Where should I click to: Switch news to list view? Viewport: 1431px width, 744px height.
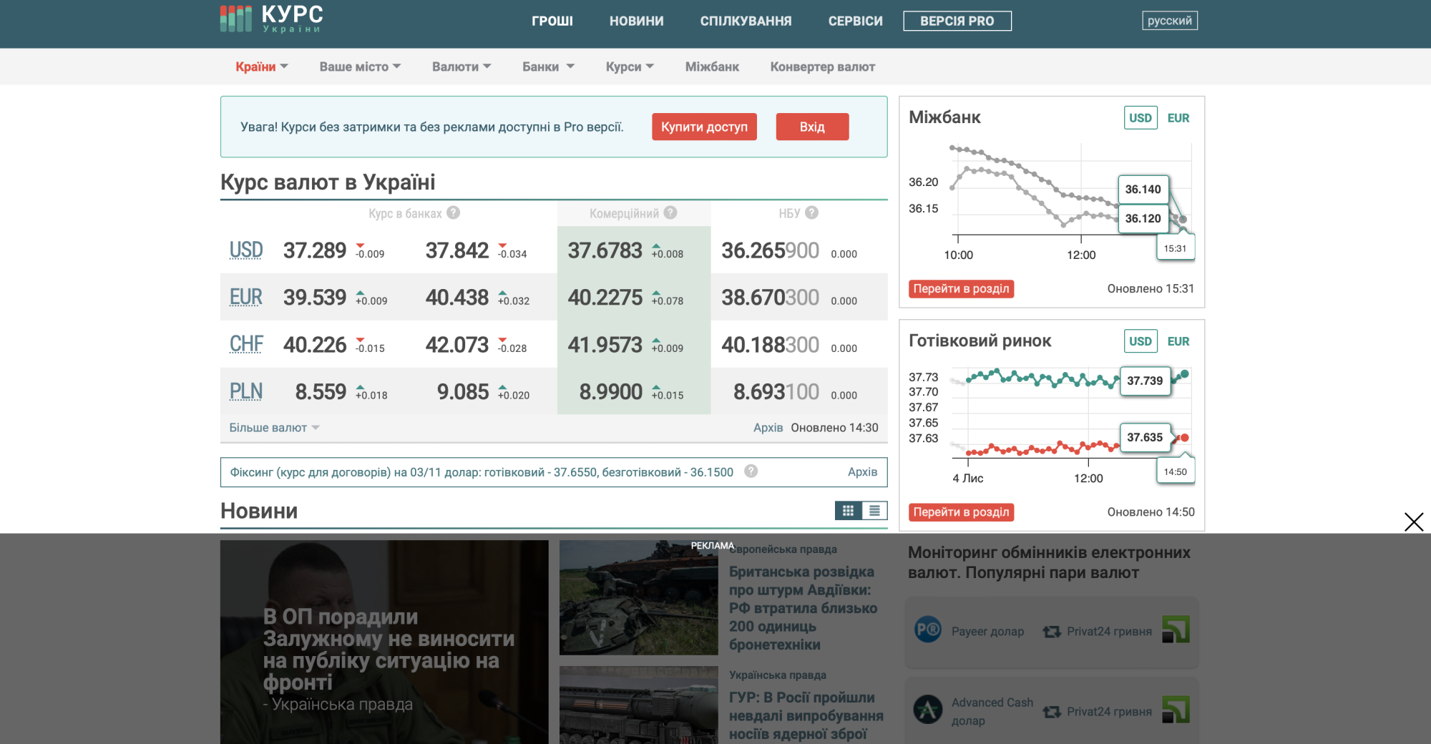[x=874, y=510]
